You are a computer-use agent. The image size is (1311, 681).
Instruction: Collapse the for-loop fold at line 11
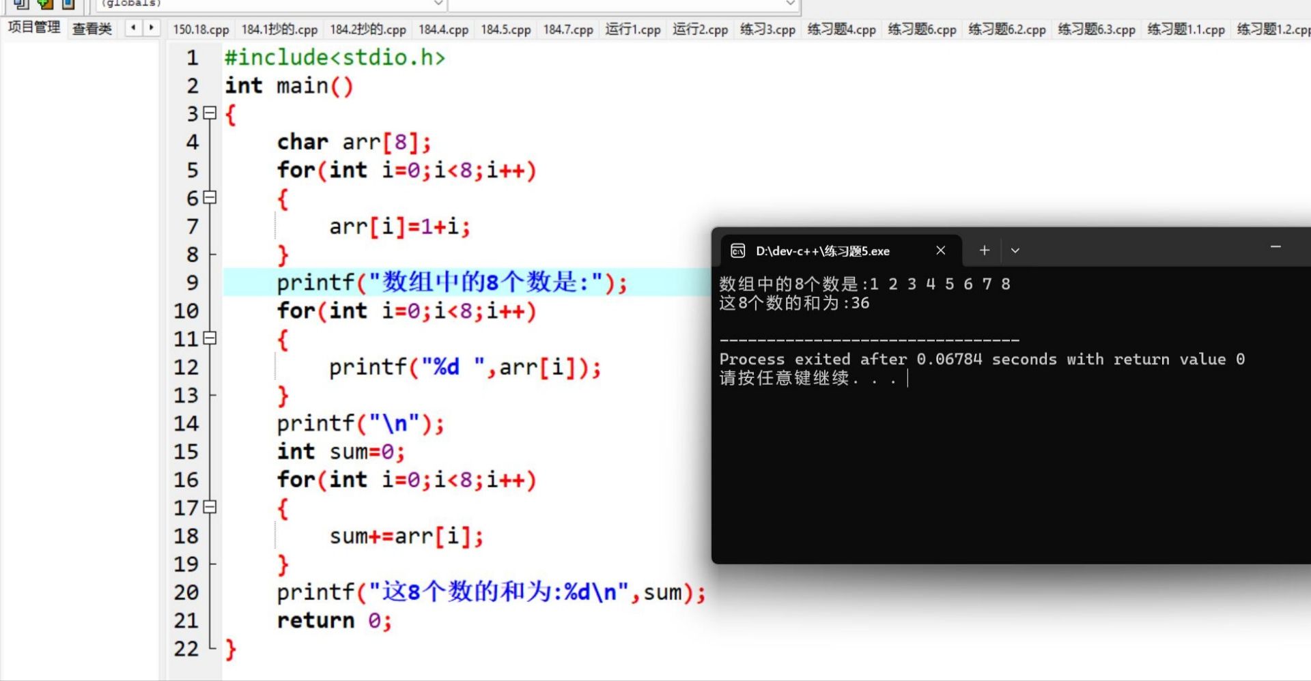tap(210, 338)
